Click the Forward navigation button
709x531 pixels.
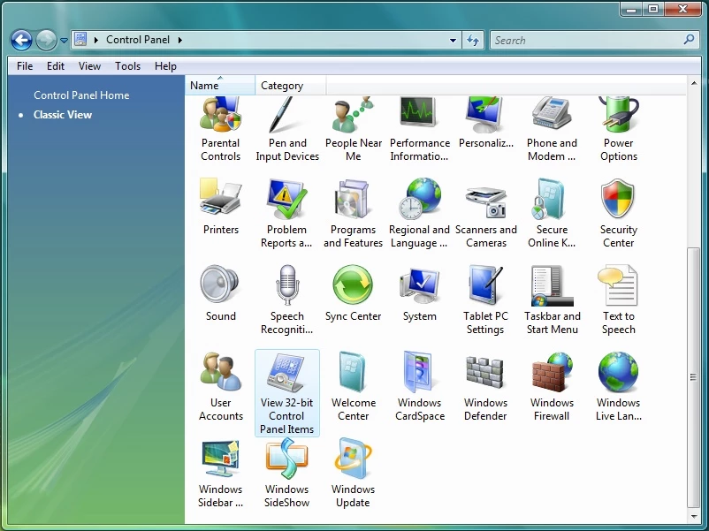[46, 41]
